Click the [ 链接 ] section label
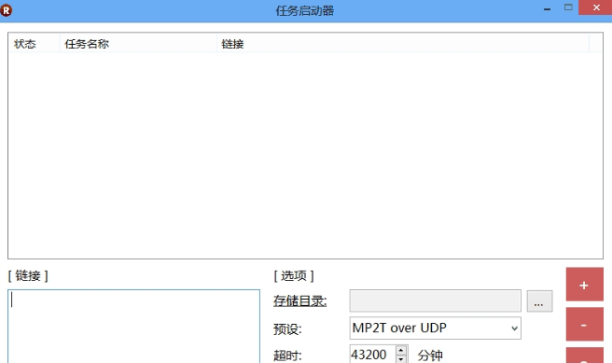Screen dimensions: 612x363 pyautogui.click(x=28, y=276)
